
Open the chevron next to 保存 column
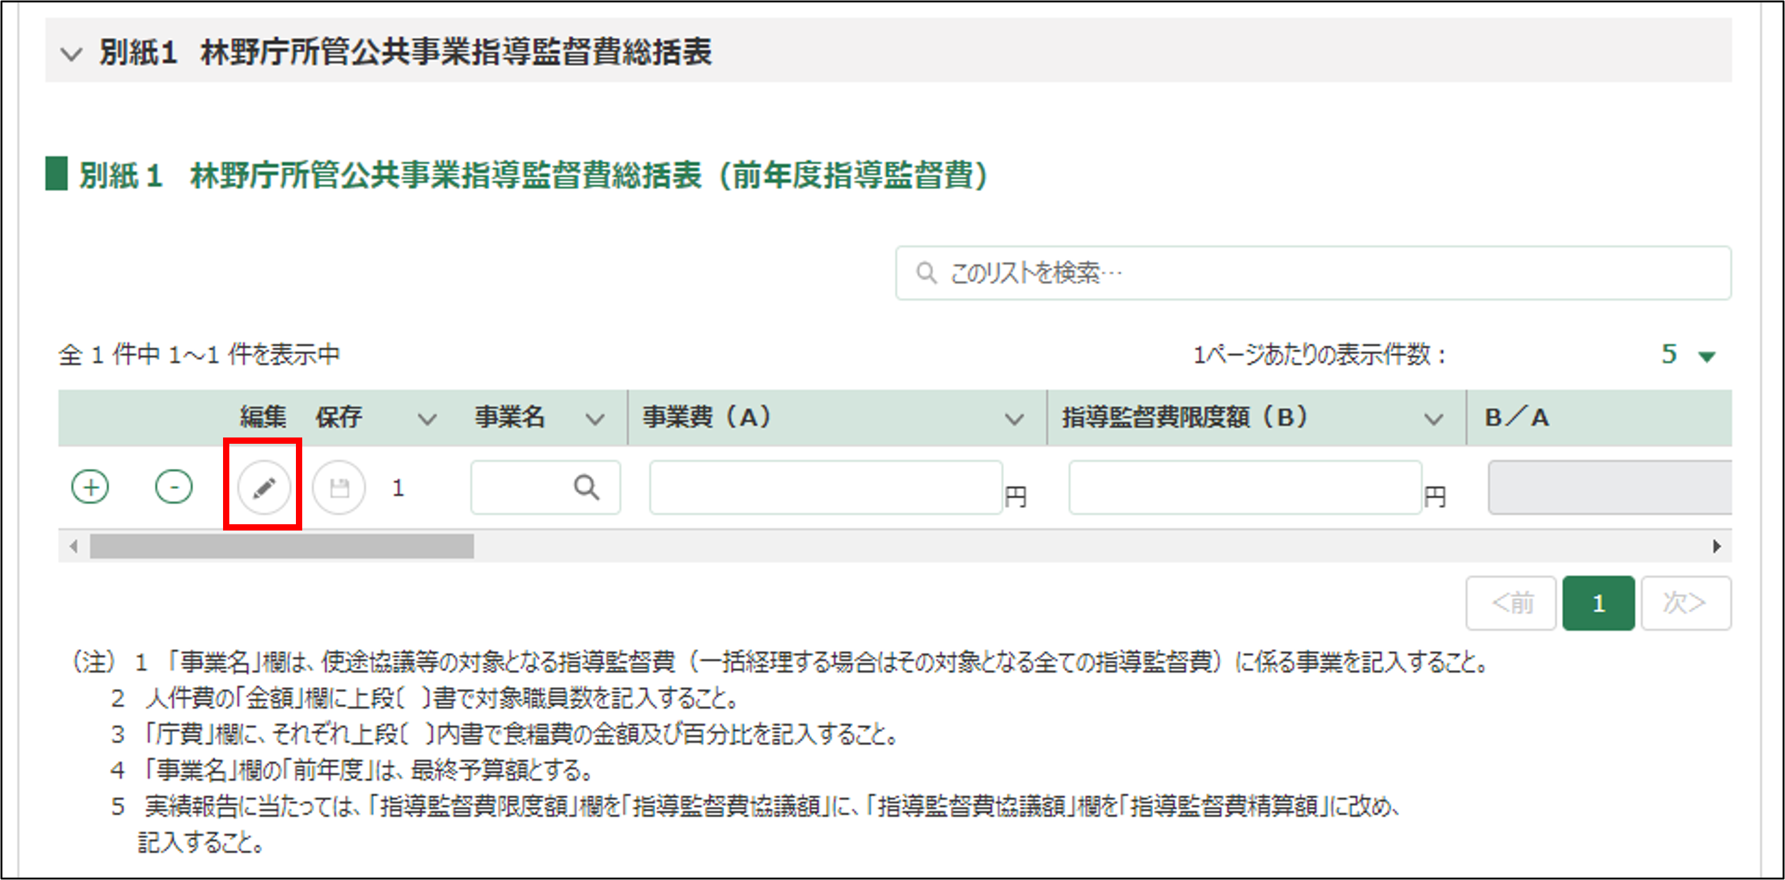(427, 419)
